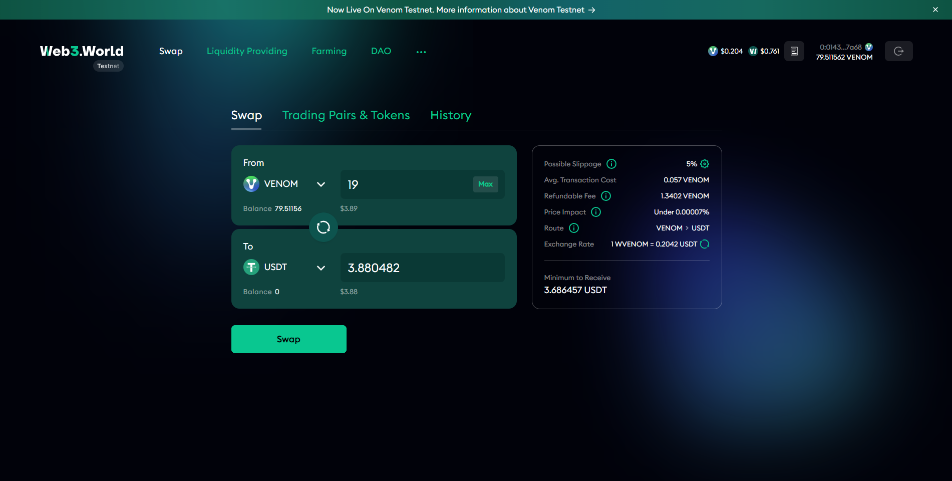Go to Liquidity Providing page
952x481 pixels.
[247, 51]
